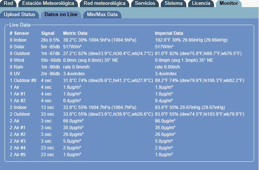The height and width of the screenshot is (170, 259).
Task: Select the UV sensor row name
Action: click(17, 74)
